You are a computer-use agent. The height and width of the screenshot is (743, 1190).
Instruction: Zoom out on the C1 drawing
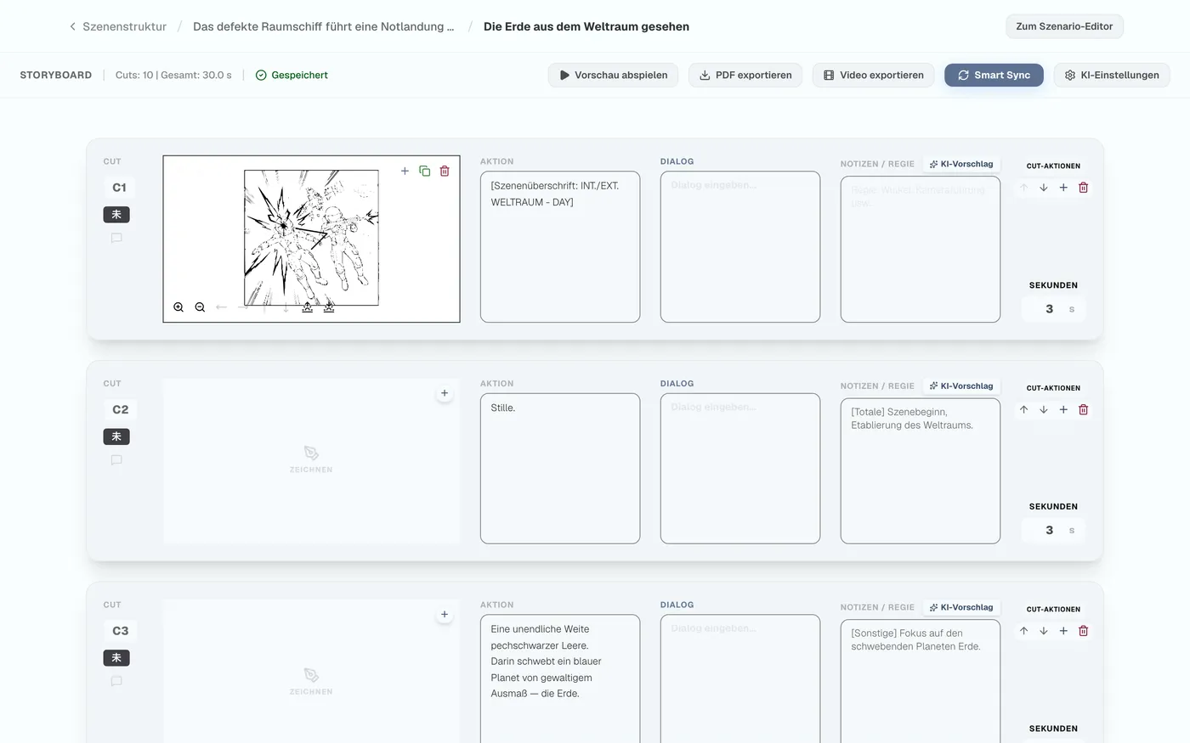click(200, 307)
